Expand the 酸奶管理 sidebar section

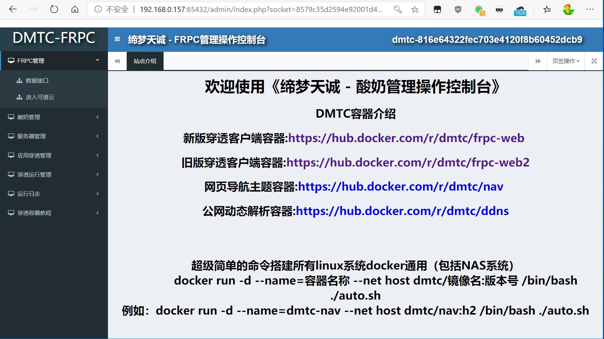coord(97,117)
